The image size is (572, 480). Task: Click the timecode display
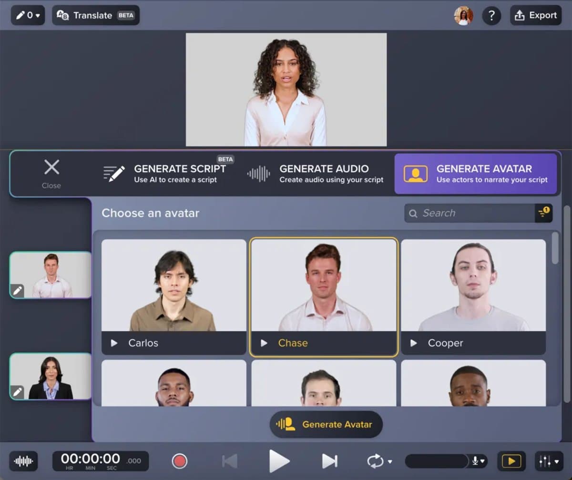pyautogui.click(x=101, y=461)
